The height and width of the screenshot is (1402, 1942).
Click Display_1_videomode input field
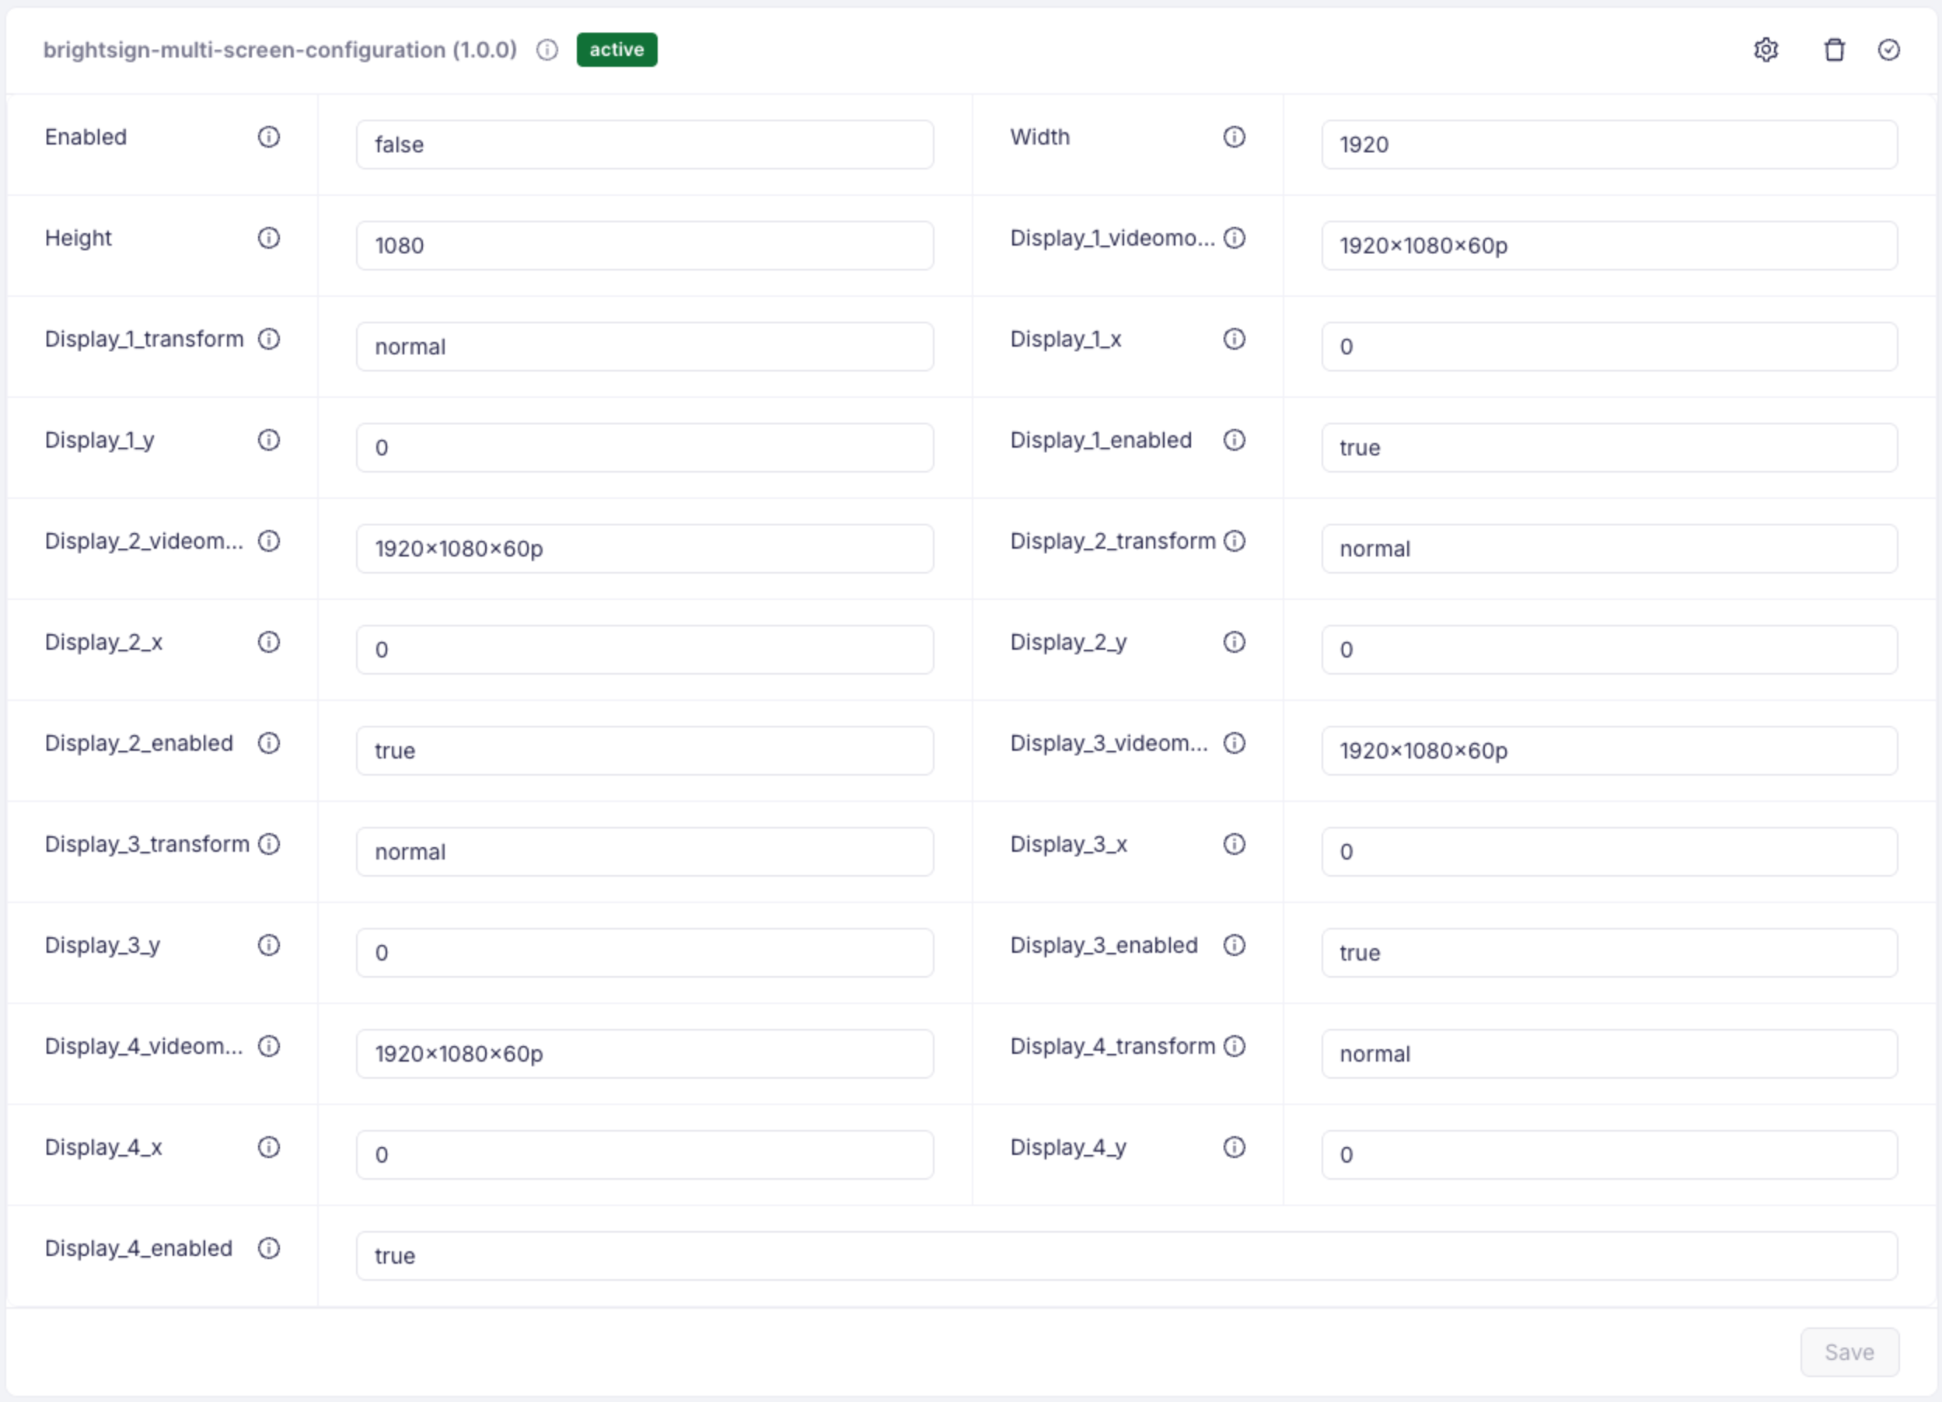tap(1609, 246)
